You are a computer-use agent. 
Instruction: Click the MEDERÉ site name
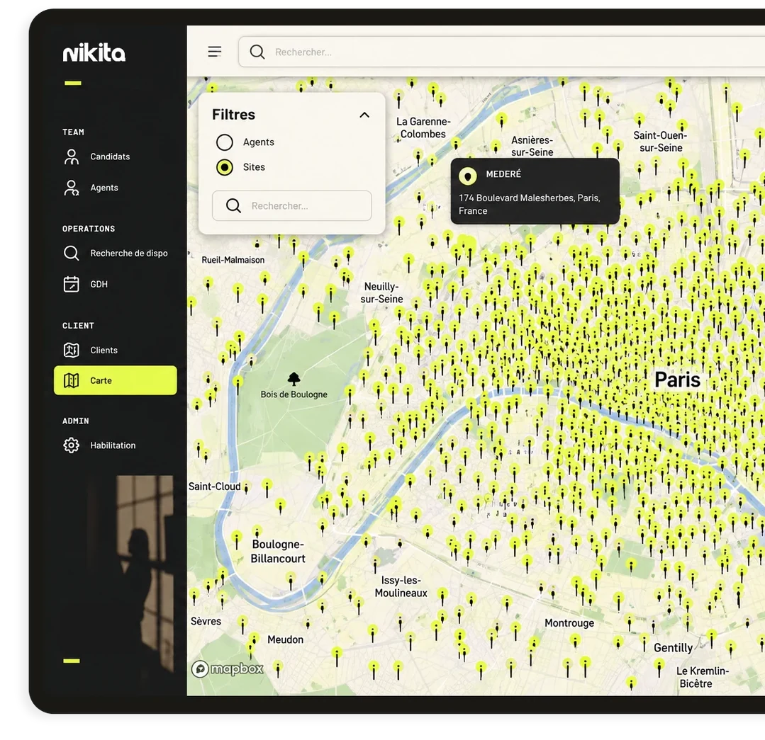[503, 174]
